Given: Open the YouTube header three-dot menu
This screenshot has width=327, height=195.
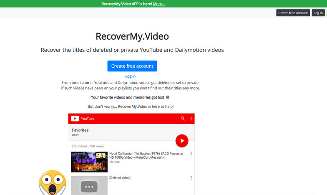Looking at the screenshot, I should click(191, 119).
